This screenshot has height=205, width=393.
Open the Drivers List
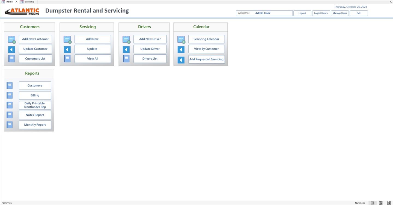[150, 58]
